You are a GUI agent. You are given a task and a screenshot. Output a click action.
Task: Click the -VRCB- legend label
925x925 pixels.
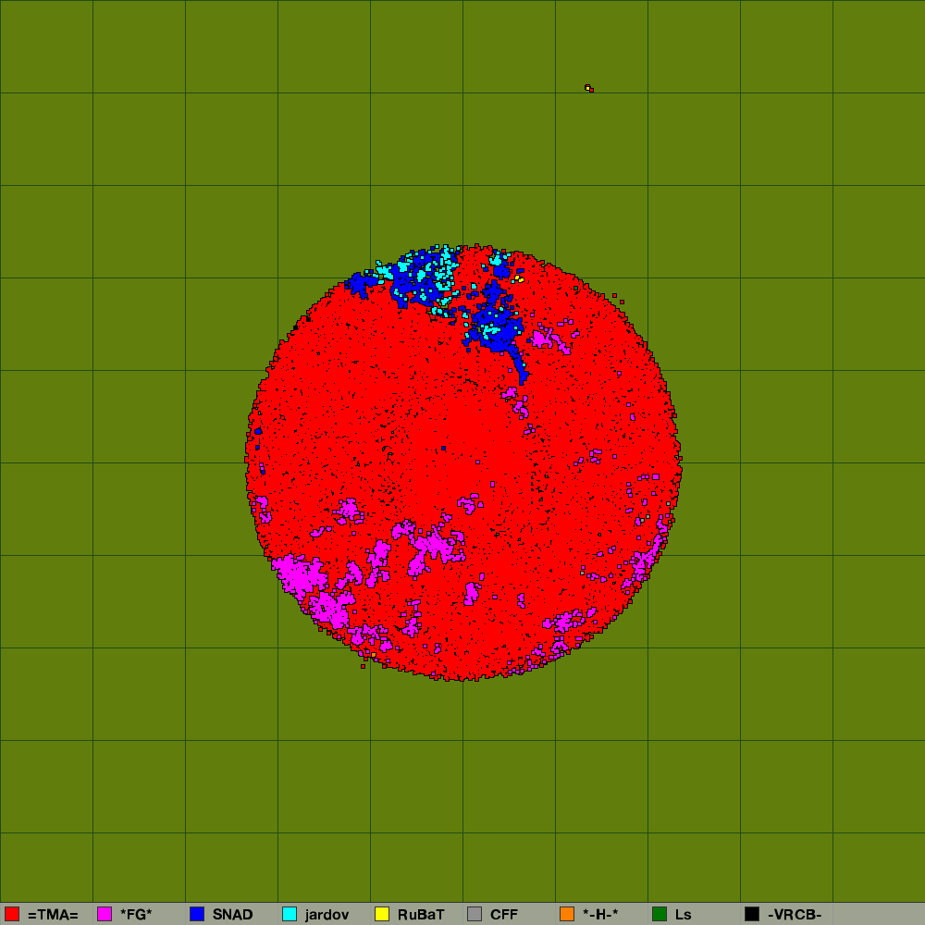(794, 915)
